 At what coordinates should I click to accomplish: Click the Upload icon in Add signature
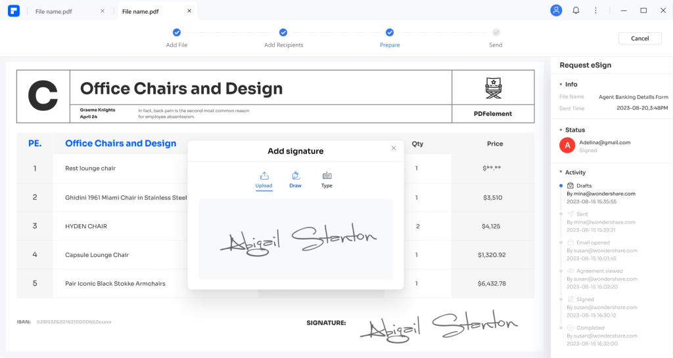pyautogui.click(x=264, y=176)
